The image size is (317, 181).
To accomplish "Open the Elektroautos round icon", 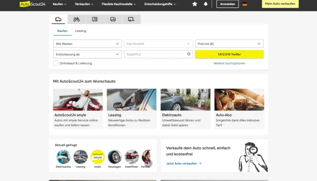I will click(x=63, y=157).
